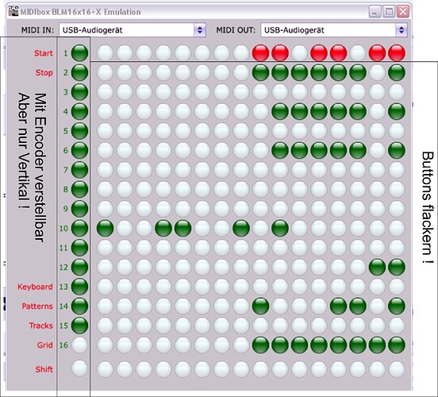Click the last green LED in row 16
The width and height of the screenshot is (438, 397).
click(x=397, y=345)
